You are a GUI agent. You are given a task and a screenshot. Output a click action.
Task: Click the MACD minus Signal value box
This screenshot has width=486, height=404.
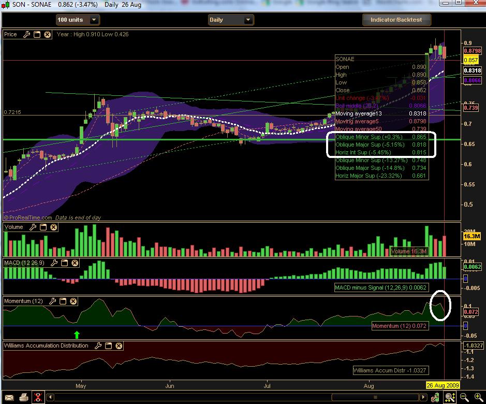point(381,287)
